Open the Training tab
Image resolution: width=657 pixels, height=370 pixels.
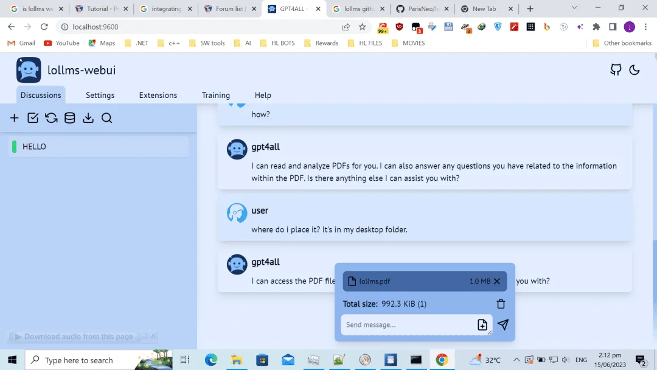click(x=216, y=95)
